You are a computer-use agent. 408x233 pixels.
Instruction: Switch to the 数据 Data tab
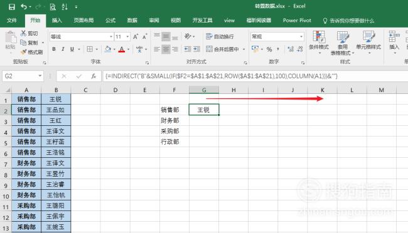click(132, 20)
